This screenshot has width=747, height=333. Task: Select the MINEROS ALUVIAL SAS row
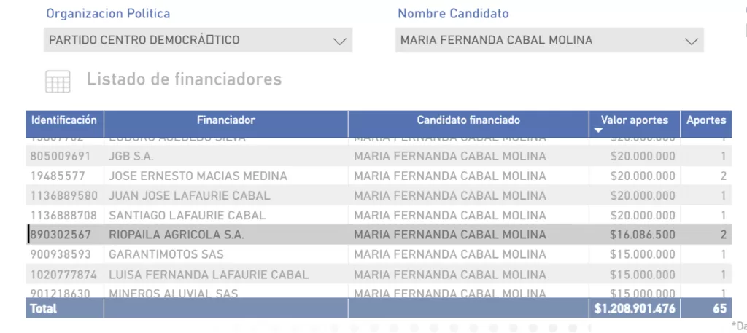click(x=379, y=291)
